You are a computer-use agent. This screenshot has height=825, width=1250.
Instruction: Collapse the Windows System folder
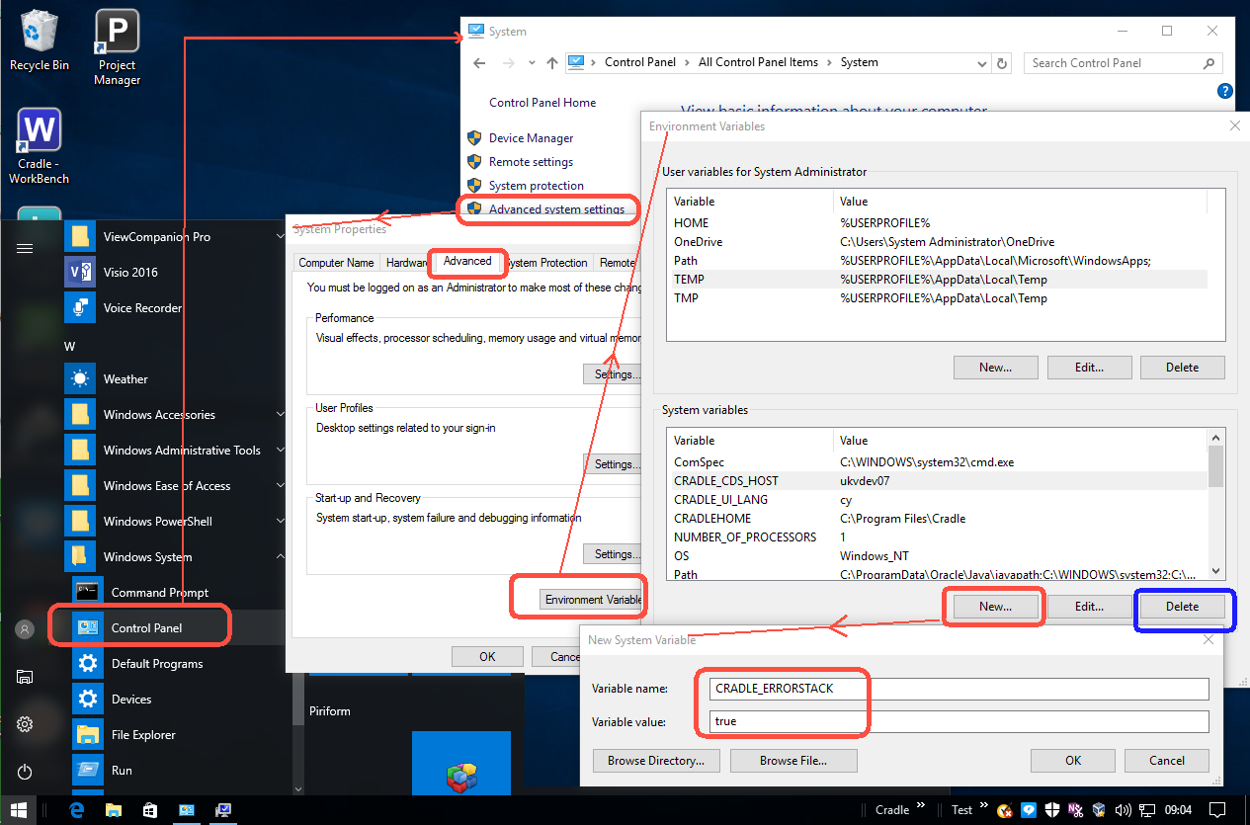point(281,557)
